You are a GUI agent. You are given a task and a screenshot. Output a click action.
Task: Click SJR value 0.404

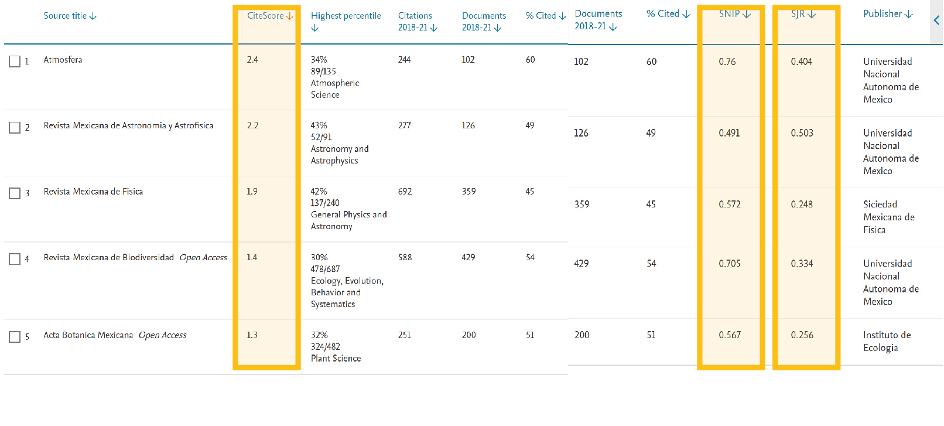coord(802,62)
